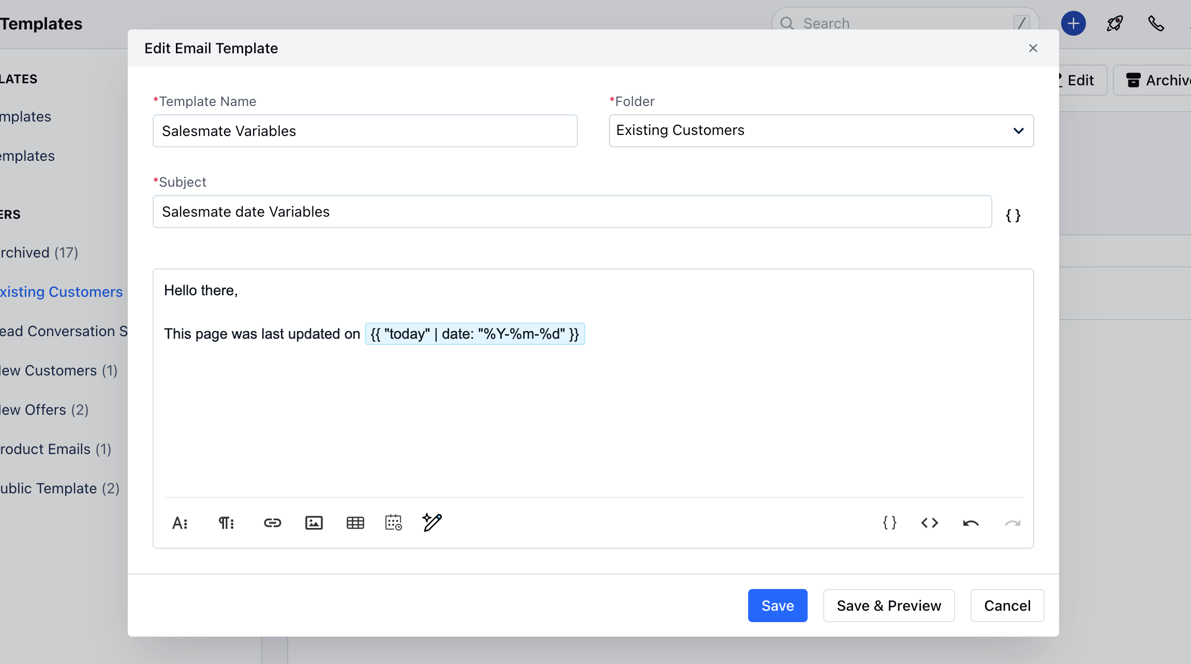The width and height of the screenshot is (1191, 664).
Task: Open the meeting scheduler calendar icon
Action: [x=394, y=522]
